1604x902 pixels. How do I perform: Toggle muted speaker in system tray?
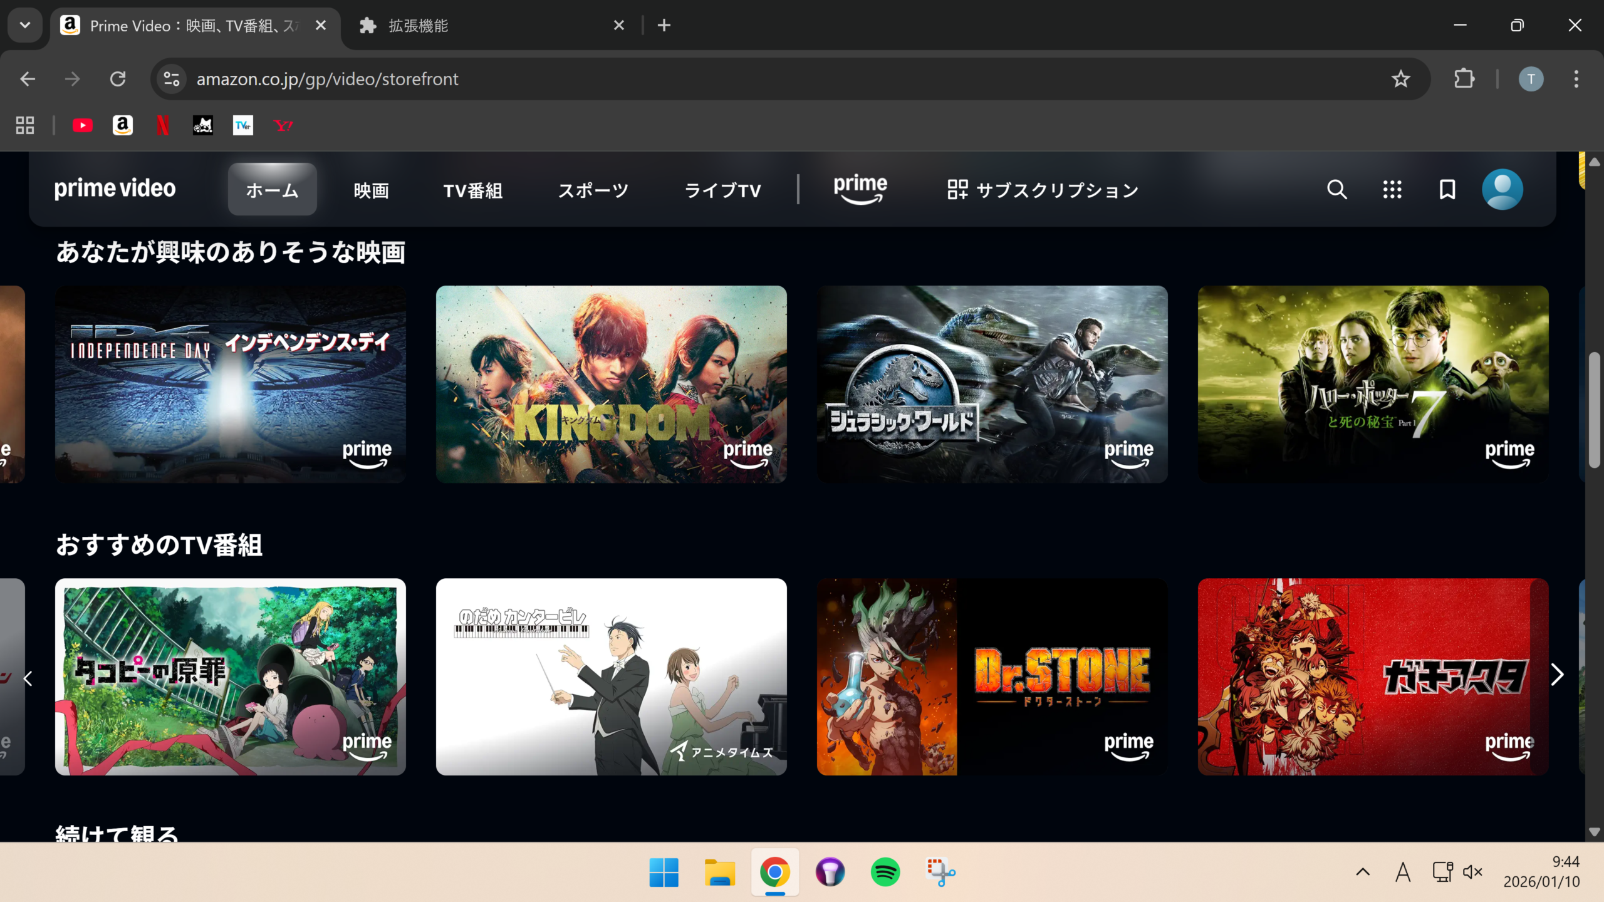click(1472, 872)
